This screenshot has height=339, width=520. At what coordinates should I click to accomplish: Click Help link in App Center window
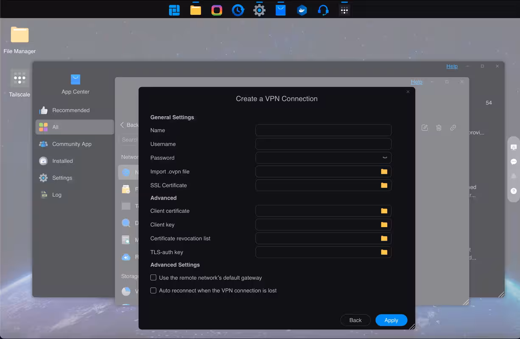click(452, 66)
